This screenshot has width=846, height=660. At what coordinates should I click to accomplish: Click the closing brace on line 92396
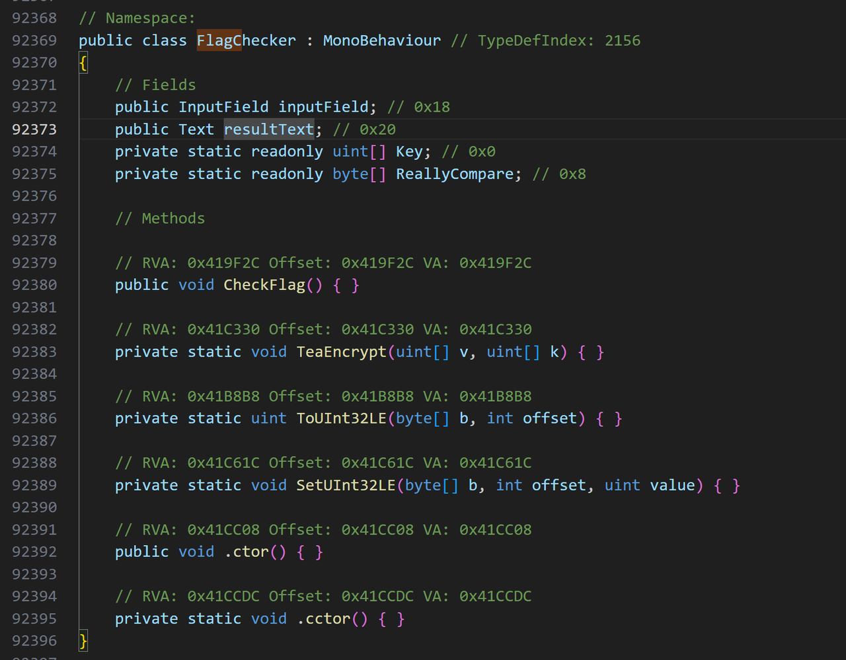click(x=83, y=641)
